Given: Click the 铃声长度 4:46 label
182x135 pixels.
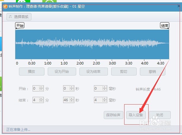Looking at the screenshot, I should click(x=148, y=89).
